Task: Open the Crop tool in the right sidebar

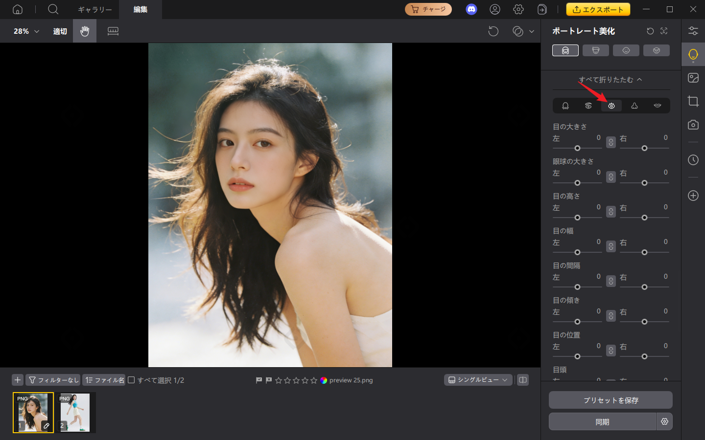Action: pos(693,101)
